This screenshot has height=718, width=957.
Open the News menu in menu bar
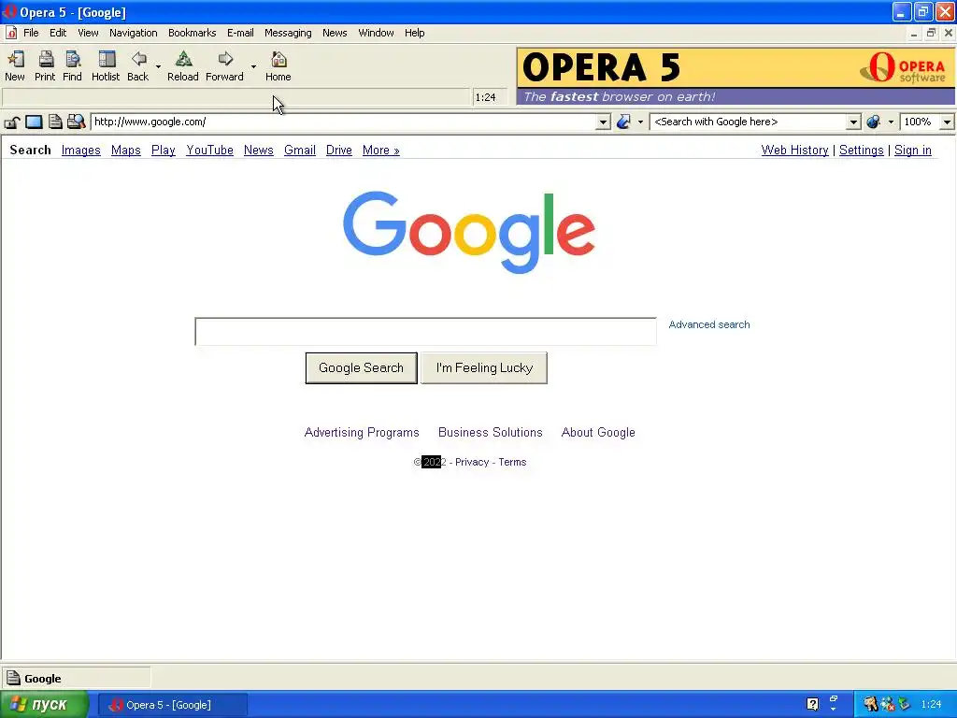point(336,33)
